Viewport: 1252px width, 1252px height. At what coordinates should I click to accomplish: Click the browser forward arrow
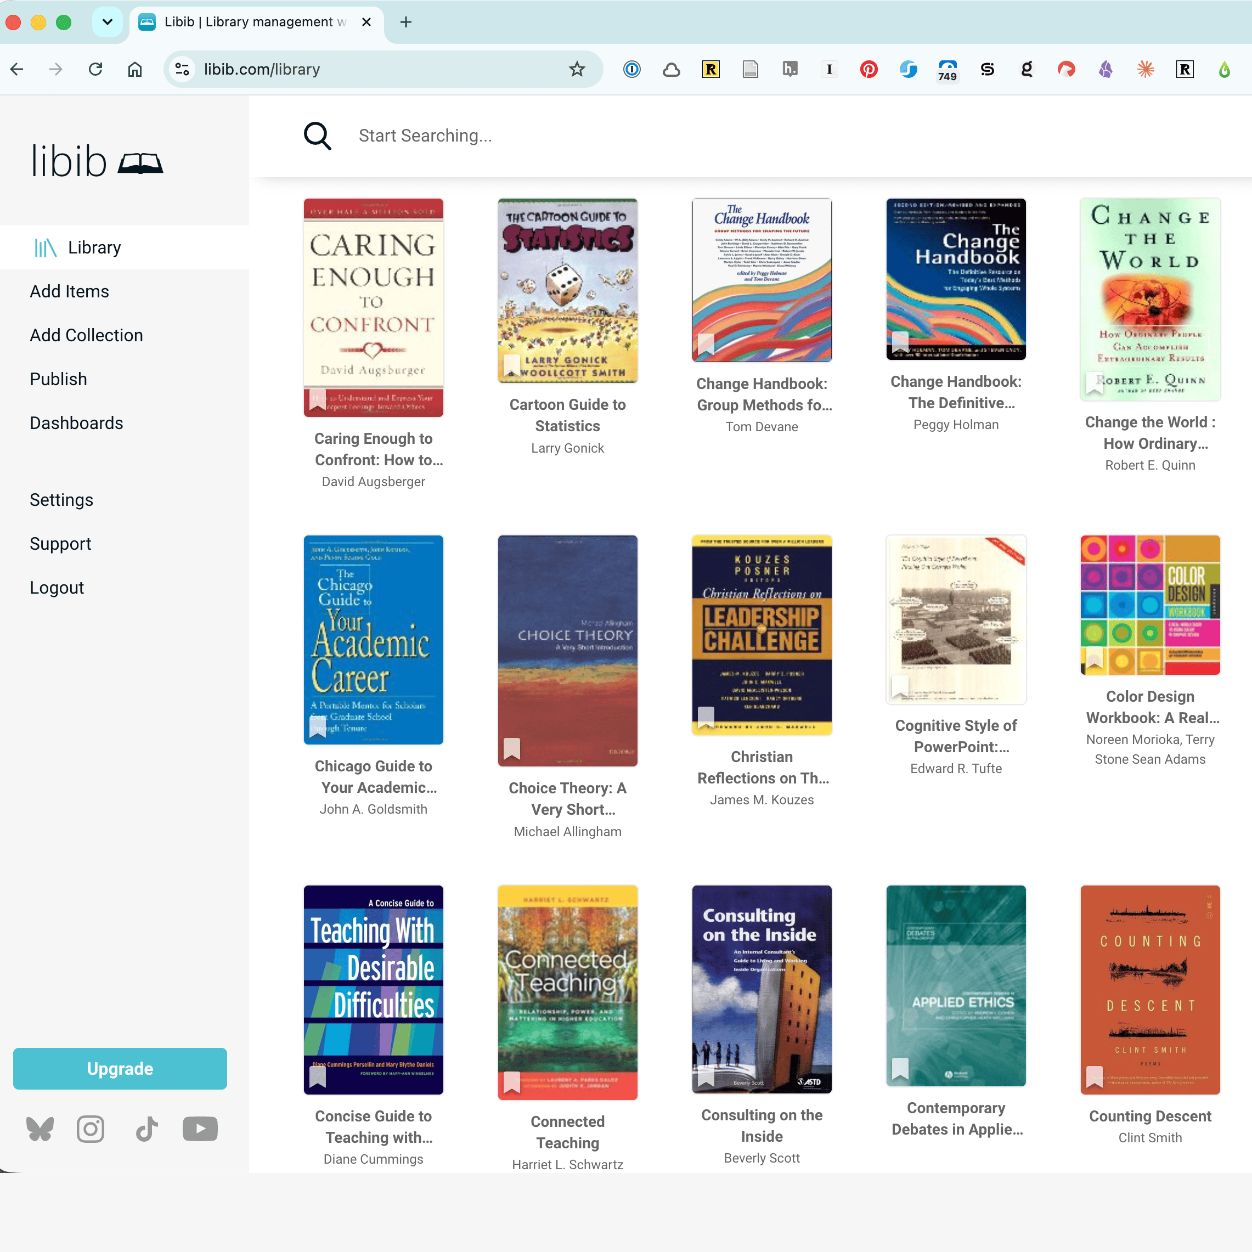57,69
